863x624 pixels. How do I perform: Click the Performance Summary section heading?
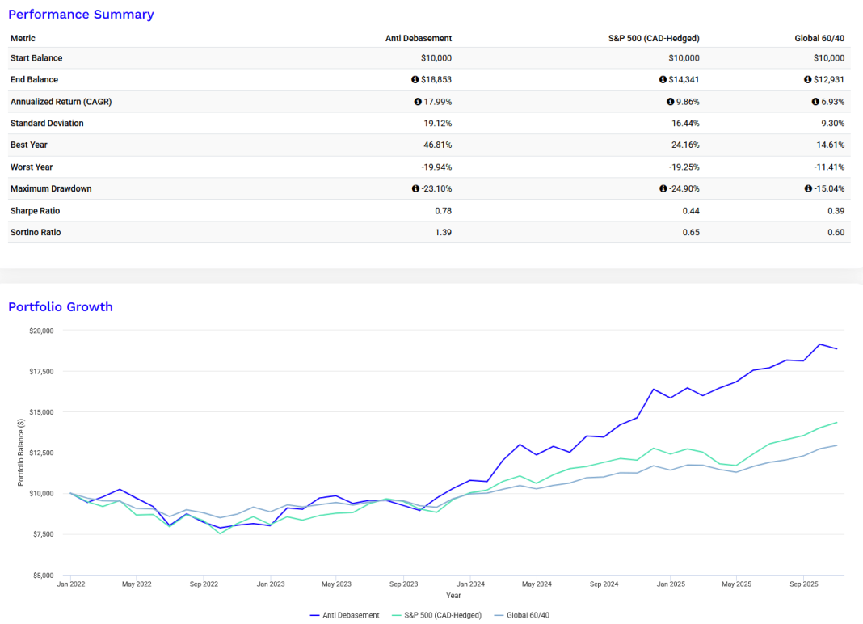pyautogui.click(x=81, y=15)
